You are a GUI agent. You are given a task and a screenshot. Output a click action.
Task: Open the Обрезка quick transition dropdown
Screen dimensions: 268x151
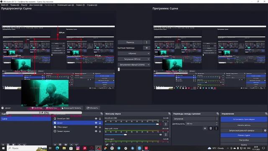[134, 53]
